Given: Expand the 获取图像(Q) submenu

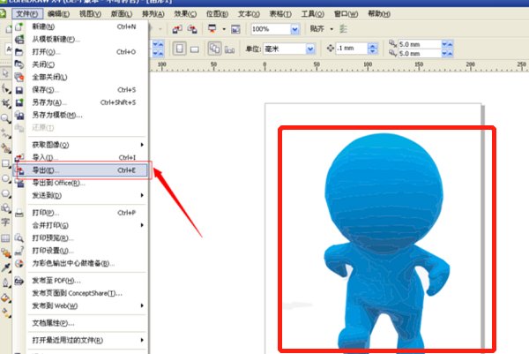Looking at the screenshot, I should click(142, 145).
